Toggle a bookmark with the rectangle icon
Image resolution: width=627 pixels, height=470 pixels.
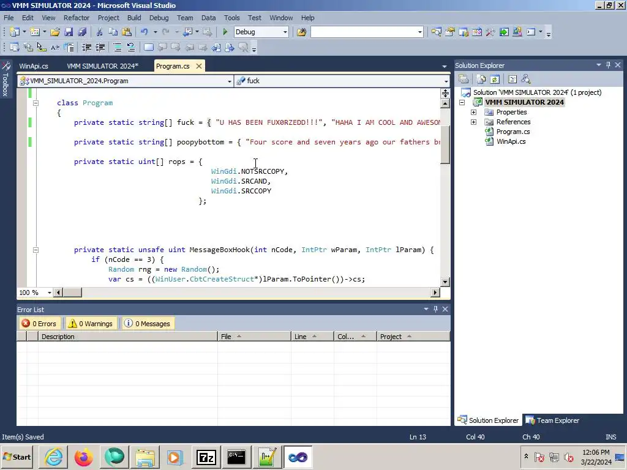pos(149,48)
